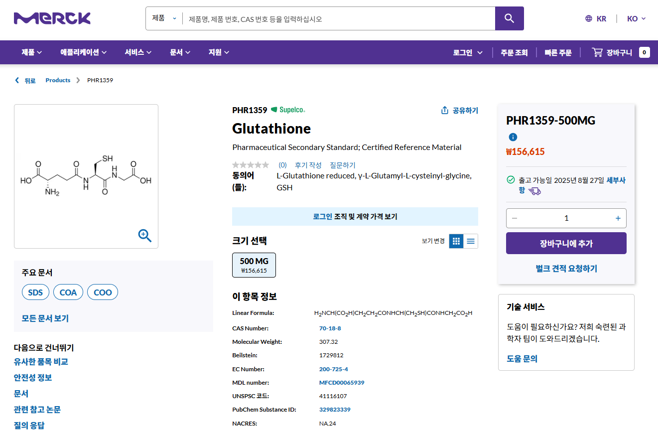658x436 pixels.
Task: Open MDL number MFCD00065939 link
Action: (342, 383)
